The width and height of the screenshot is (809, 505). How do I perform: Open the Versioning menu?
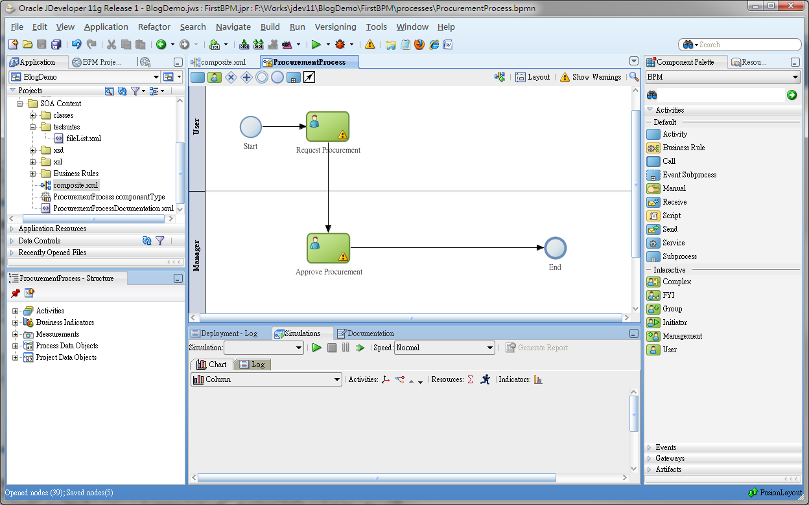335,27
